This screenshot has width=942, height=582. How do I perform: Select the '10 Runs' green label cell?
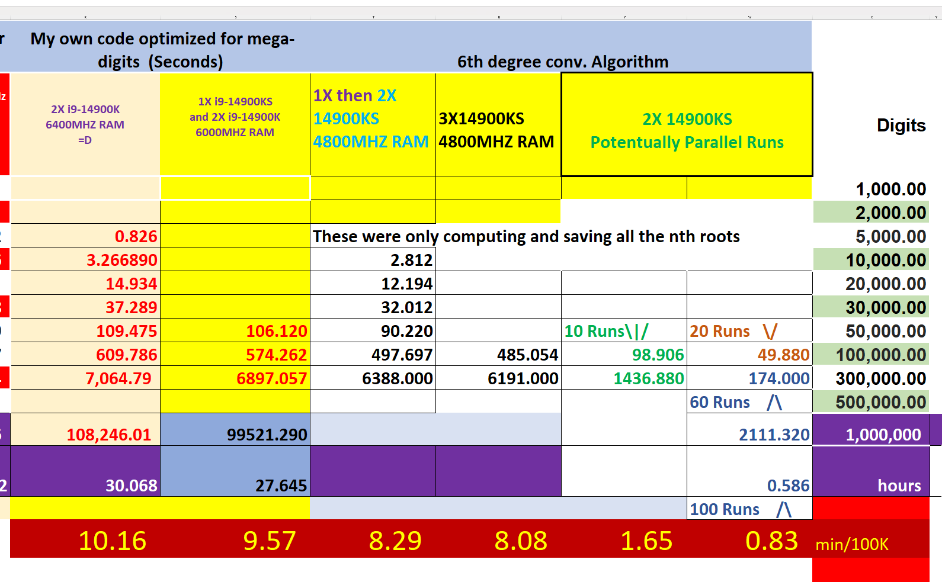[624, 331]
